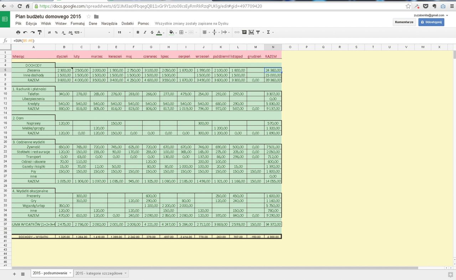Insert a comment from the toolbar
This screenshot has width=456, height=280.
244,32
